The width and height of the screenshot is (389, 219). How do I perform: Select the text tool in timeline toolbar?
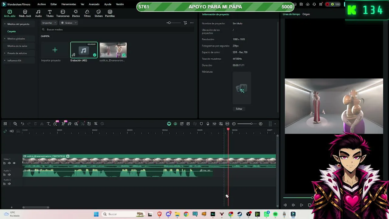(48, 124)
